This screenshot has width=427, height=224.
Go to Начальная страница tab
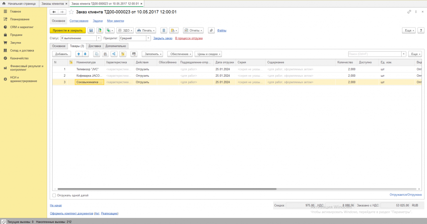point(19,3)
